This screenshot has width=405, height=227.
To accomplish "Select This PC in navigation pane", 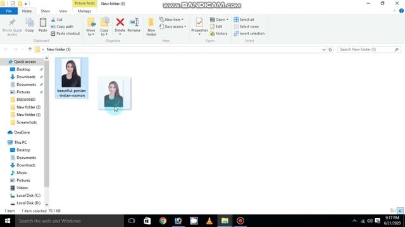I will (20, 143).
